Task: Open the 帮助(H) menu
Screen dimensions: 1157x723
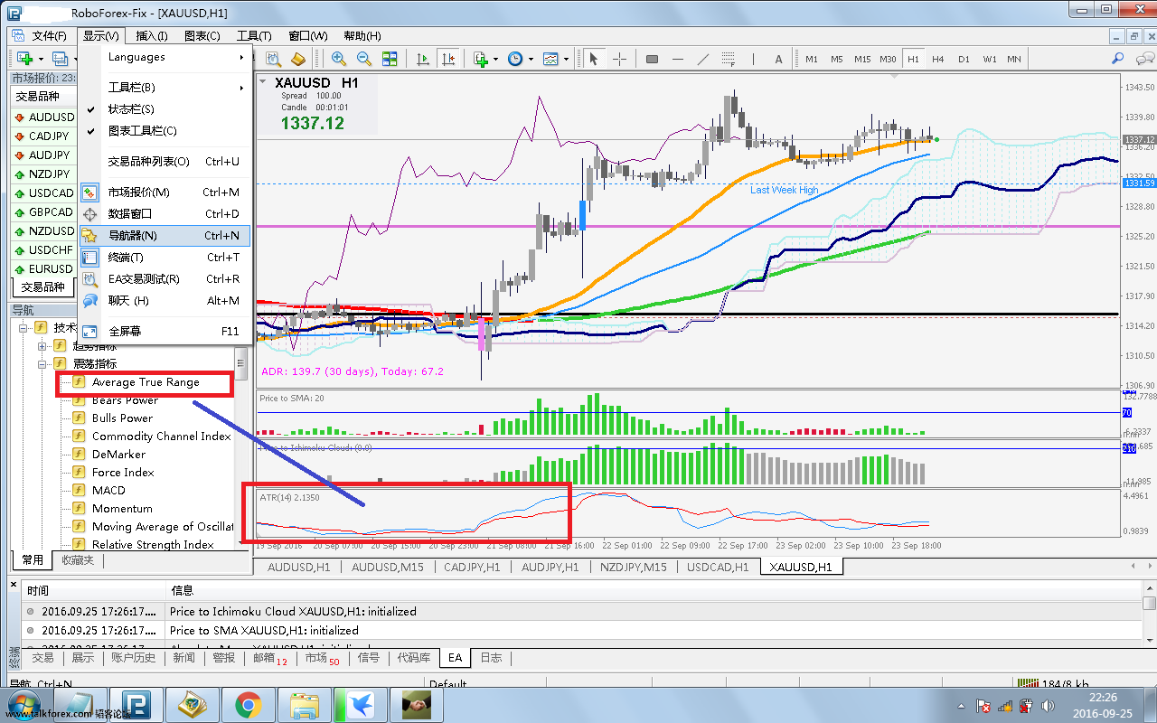Action: 362,36
